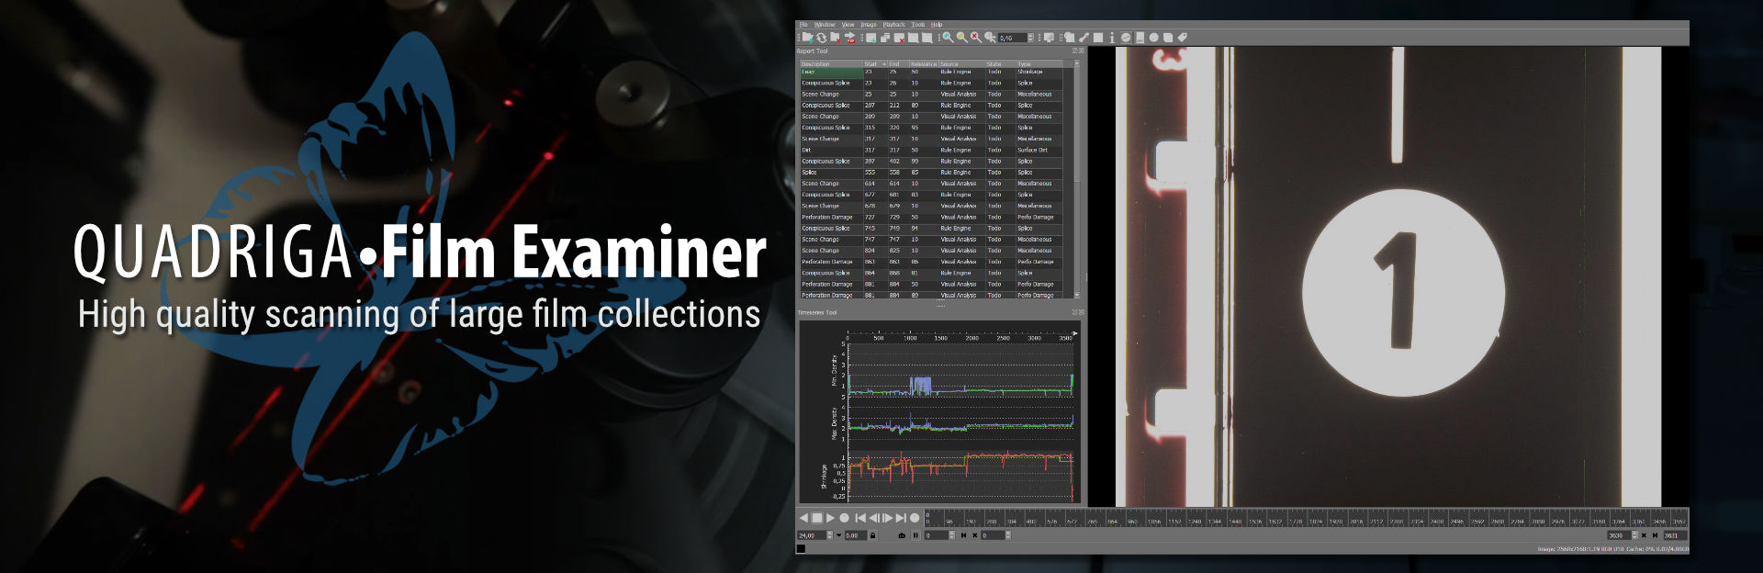Play forward in transport controls

pyautogui.click(x=830, y=518)
